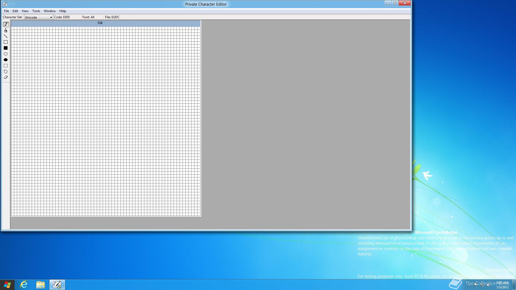Select the Eraser tool
The width and height of the screenshot is (516, 290).
click(6, 77)
